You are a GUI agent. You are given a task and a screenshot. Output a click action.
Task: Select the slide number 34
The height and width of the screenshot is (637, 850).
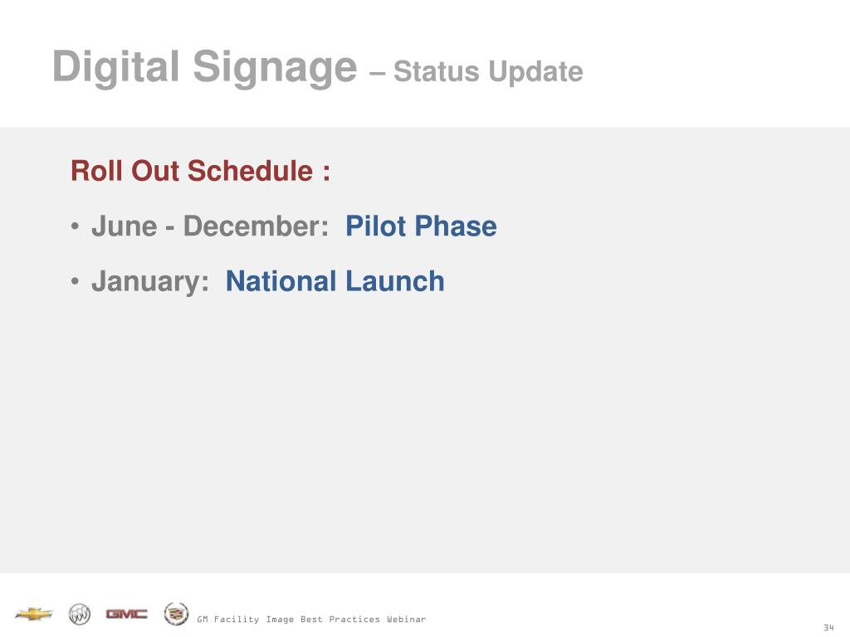point(828,627)
